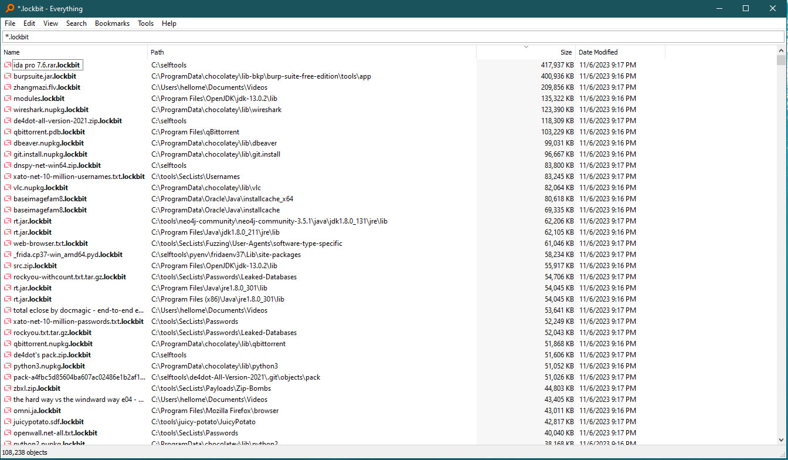Click the file icon of burpsuite.jar.lockbit

[x=8, y=76]
